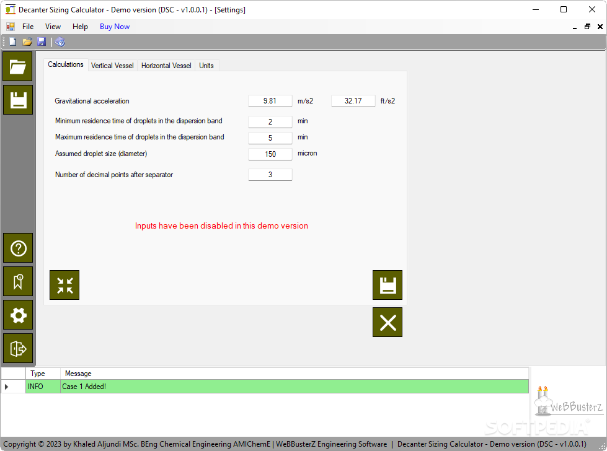Screen dimensions: 607x451
Task: Click the app icon in the menu bar
Action: click(11, 26)
